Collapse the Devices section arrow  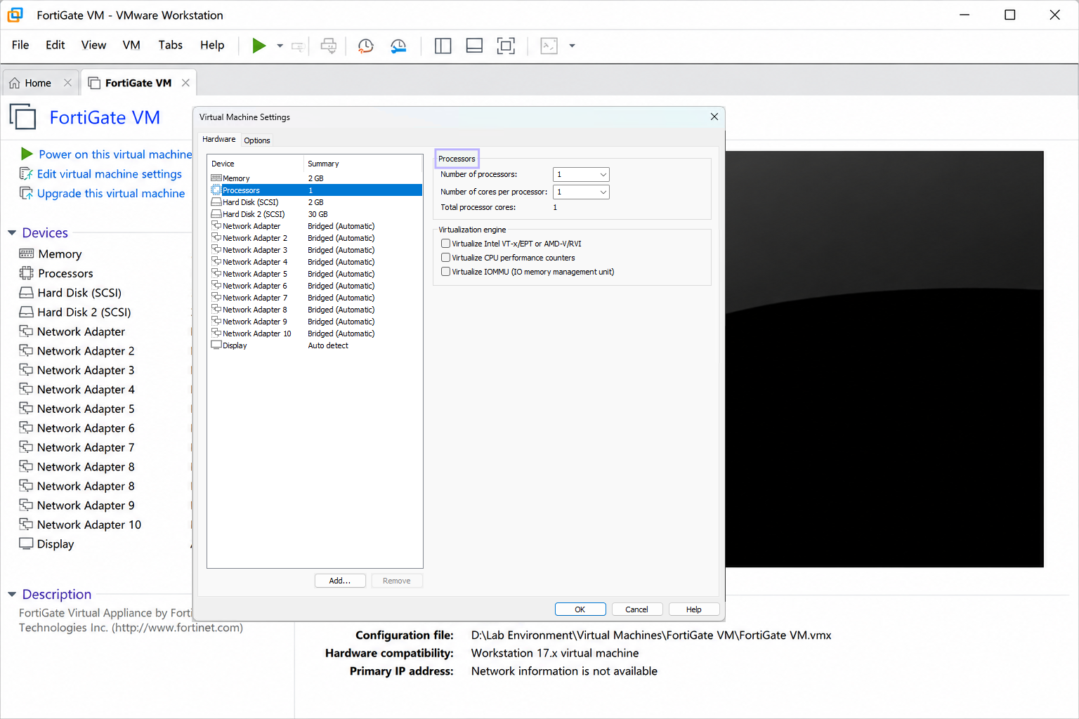[x=12, y=232]
